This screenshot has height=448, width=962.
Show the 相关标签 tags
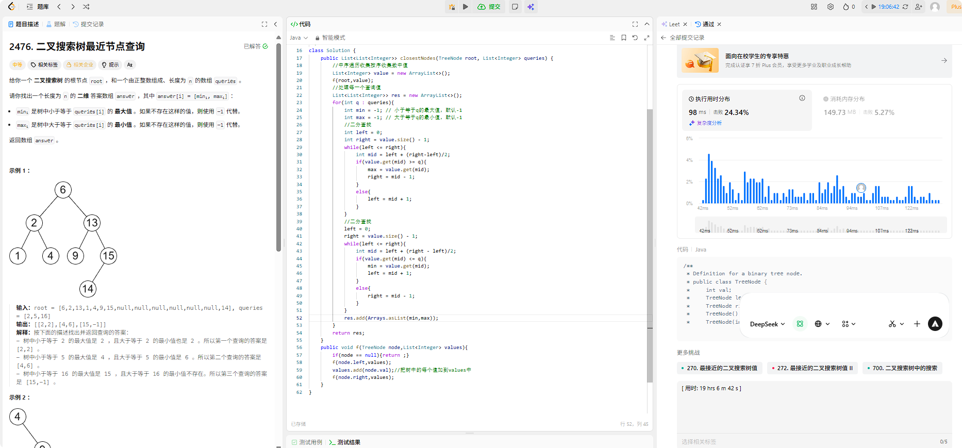point(44,65)
